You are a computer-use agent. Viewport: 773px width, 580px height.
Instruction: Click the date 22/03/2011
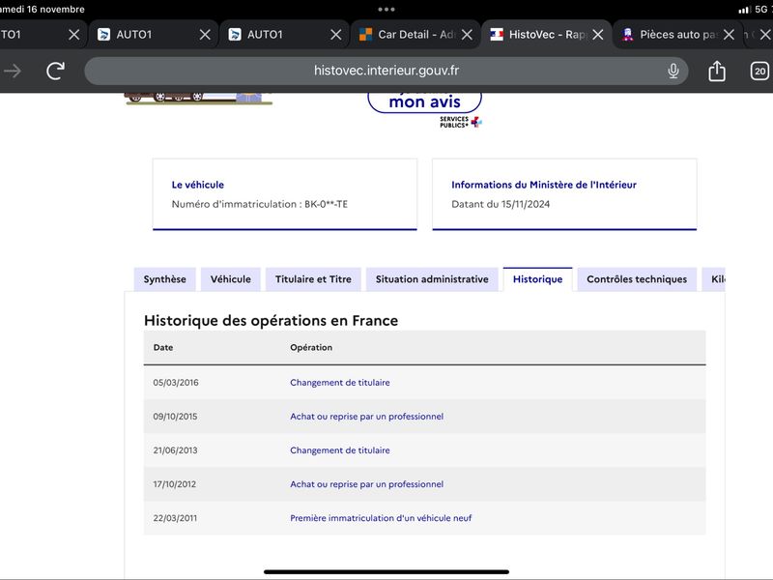pos(175,518)
